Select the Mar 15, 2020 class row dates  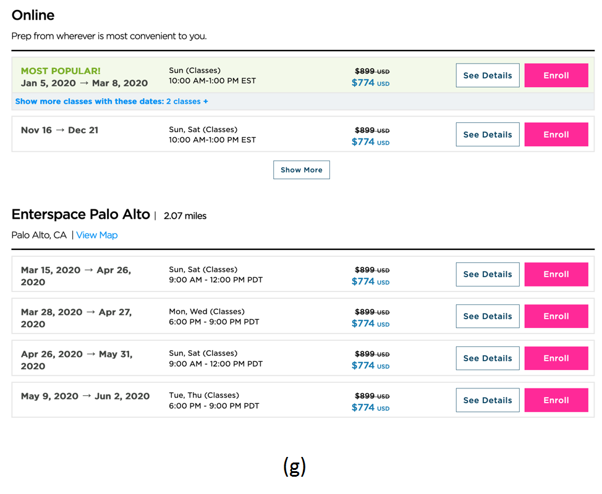pos(75,275)
